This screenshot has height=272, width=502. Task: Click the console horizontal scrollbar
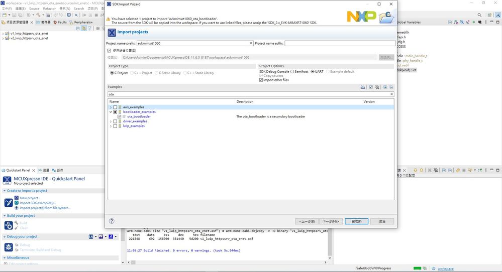227,262
